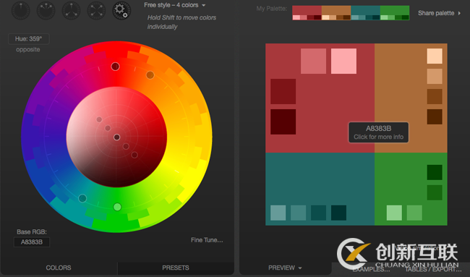Expand the Share palette menu
Viewport: 470px width, 277px height.
coord(439,13)
